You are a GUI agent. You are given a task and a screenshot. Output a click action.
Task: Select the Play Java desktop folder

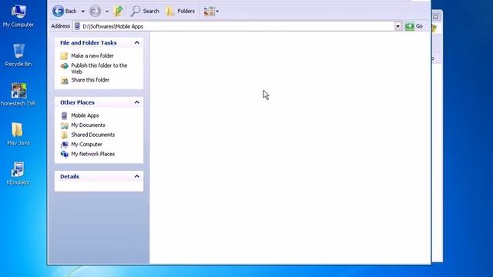click(x=18, y=134)
